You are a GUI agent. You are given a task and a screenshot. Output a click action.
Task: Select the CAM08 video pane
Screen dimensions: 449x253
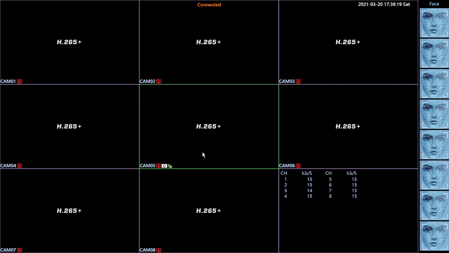click(209, 211)
